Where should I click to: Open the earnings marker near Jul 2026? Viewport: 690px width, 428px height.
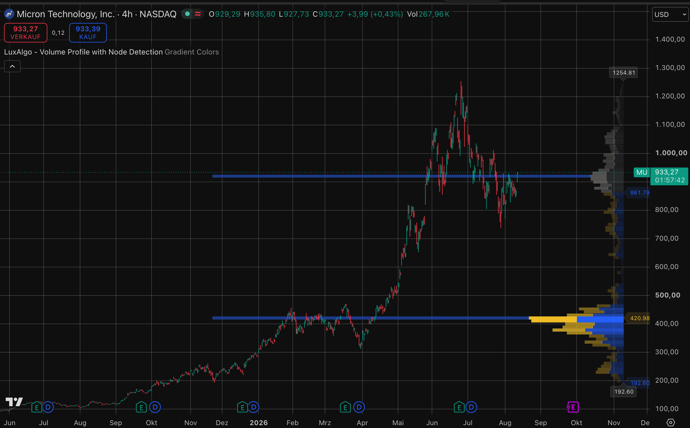pyautogui.click(x=459, y=407)
